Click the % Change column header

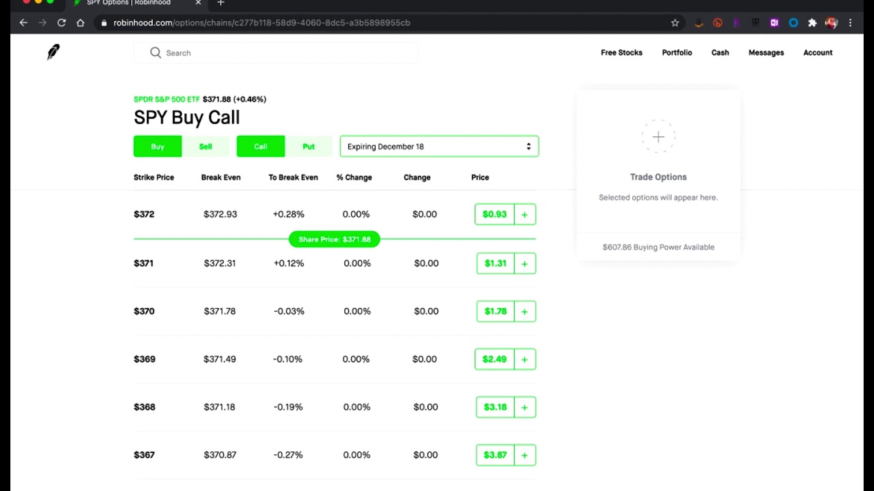click(x=354, y=177)
